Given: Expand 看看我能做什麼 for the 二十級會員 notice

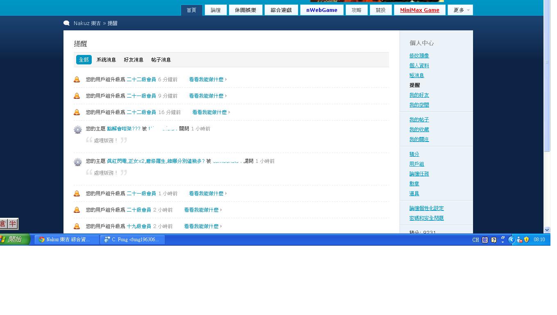Looking at the screenshot, I should (202, 210).
